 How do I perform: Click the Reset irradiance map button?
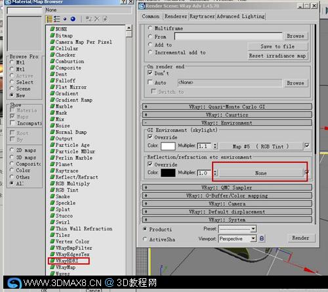coord(277,56)
